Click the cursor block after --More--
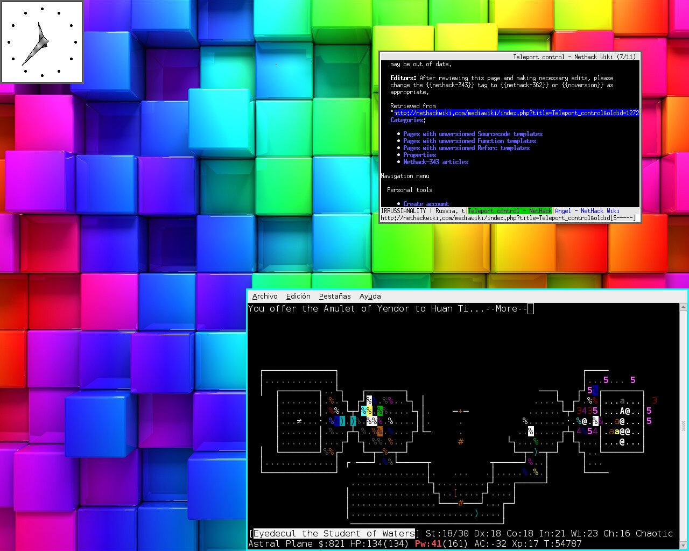This screenshot has width=689, height=551. [531, 309]
